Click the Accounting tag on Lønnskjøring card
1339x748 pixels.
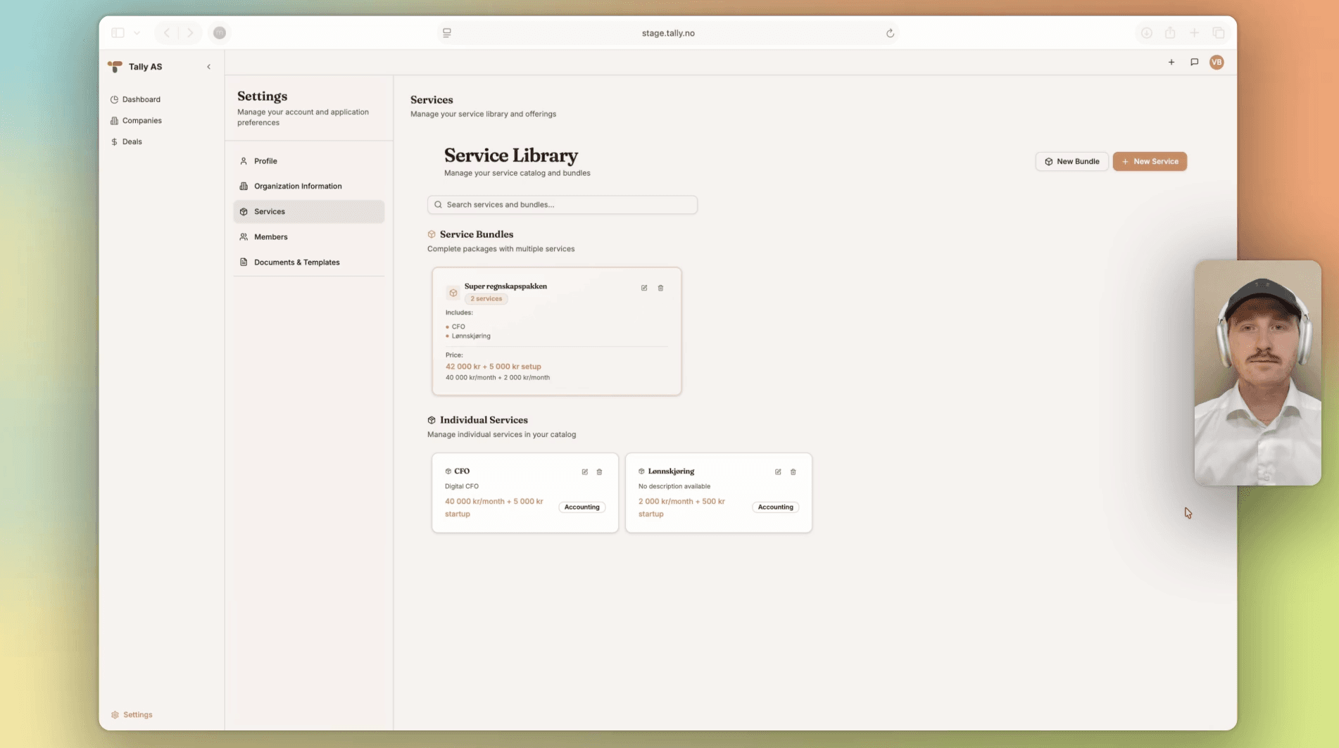point(775,507)
